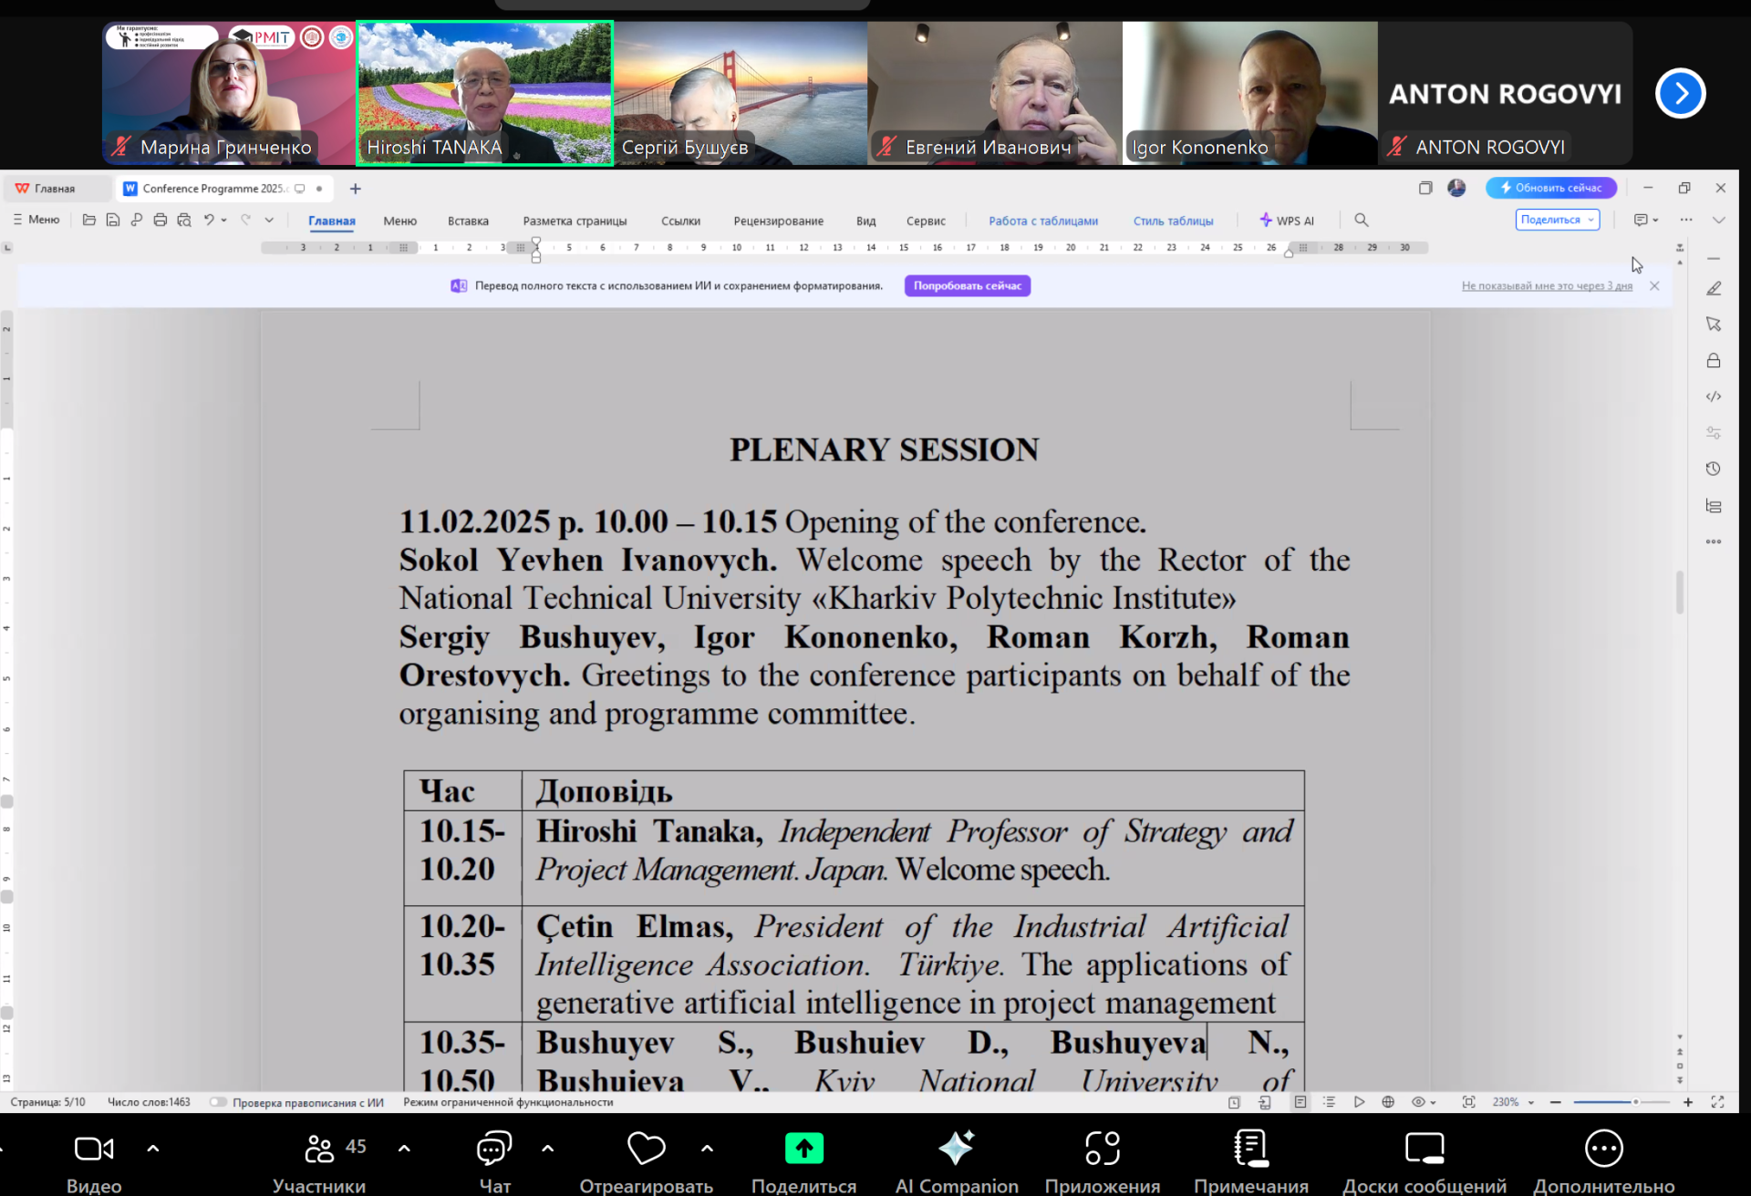
Task: Open the Стиль таблицы tab
Action: click(x=1173, y=221)
